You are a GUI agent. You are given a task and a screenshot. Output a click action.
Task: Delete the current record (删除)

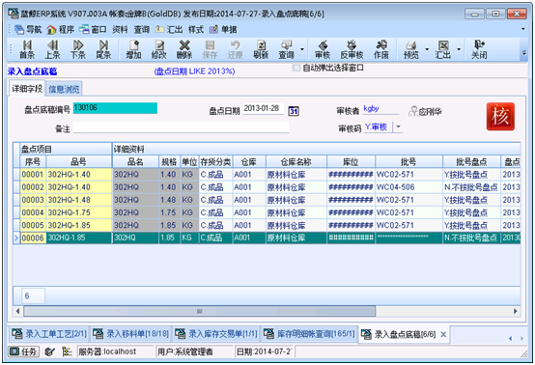point(184,49)
